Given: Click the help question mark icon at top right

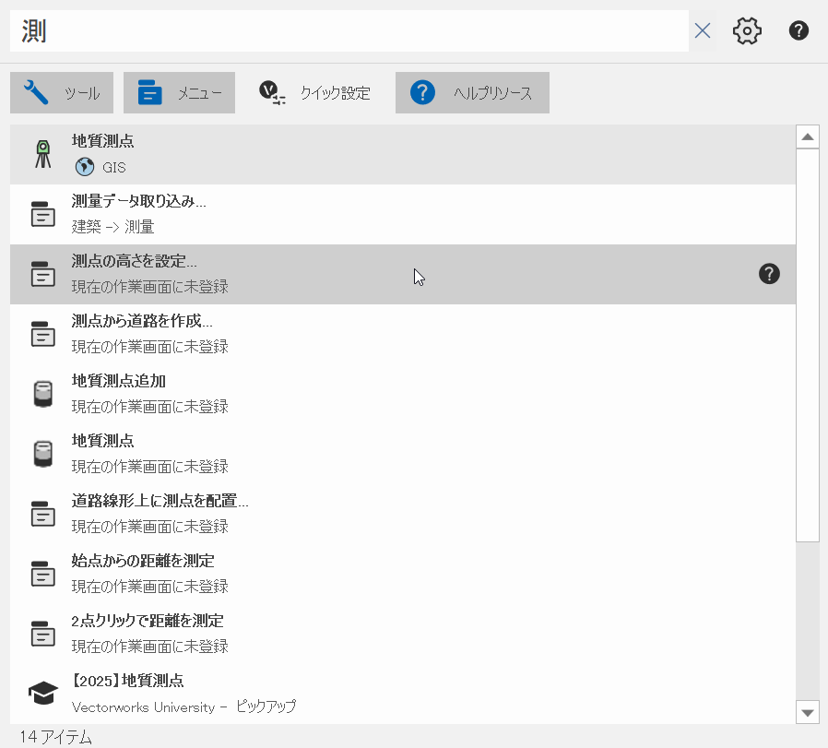Looking at the screenshot, I should (798, 31).
